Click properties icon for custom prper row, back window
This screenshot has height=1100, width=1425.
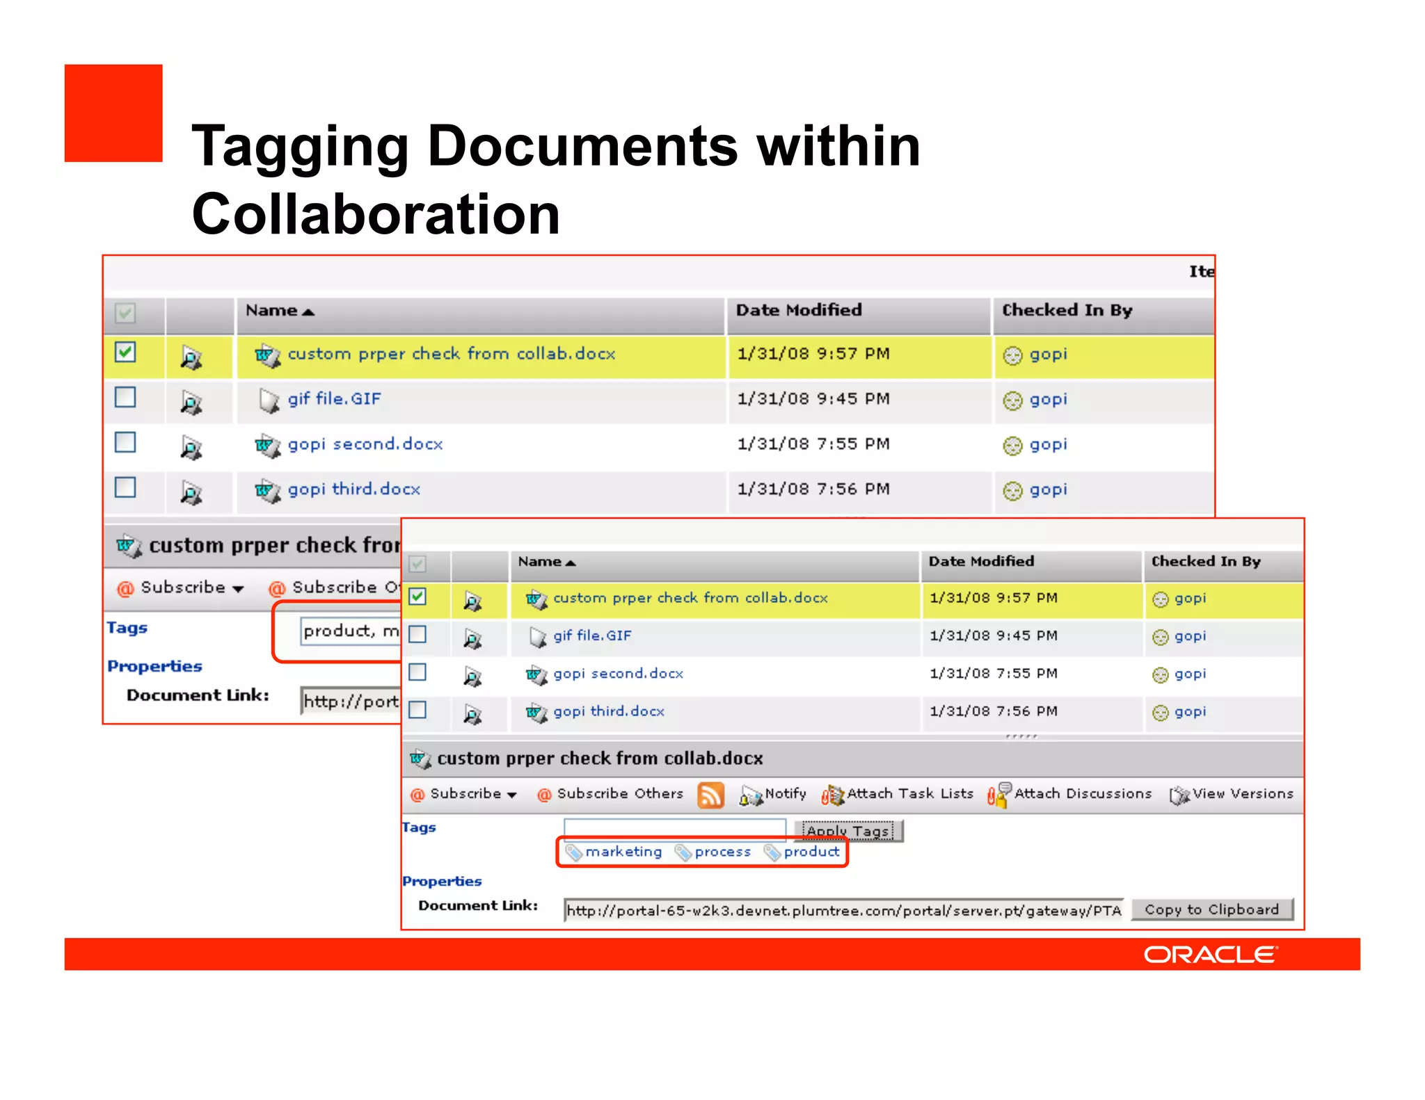(x=191, y=357)
